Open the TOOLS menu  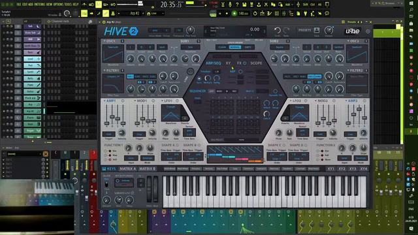click(68, 5)
